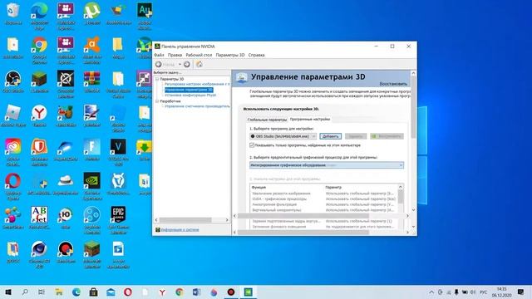Image resolution: width=532 pixels, height=299 pixels.
Task: Open Adobe Audition desktop shortcut
Action: click(x=145, y=17)
